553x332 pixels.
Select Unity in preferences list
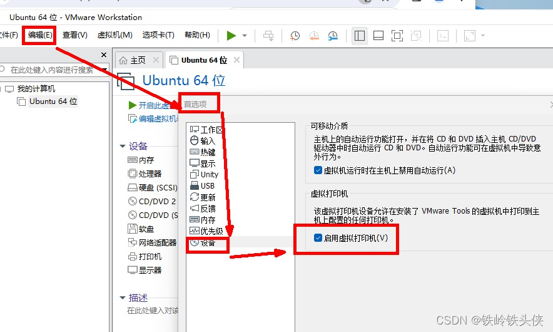[x=204, y=175]
